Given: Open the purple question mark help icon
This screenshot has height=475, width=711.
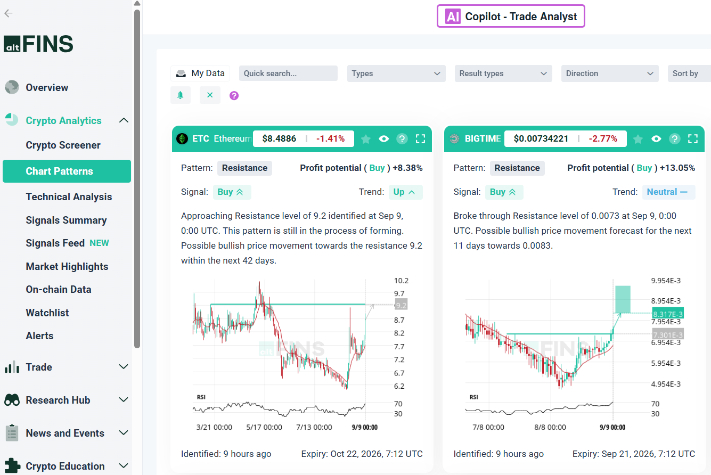Looking at the screenshot, I should pos(234,96).
